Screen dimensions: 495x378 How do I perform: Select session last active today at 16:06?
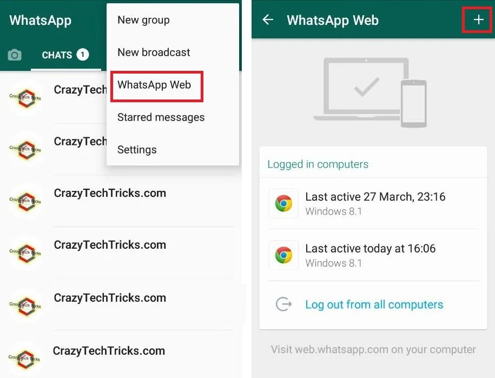(373, 255)
